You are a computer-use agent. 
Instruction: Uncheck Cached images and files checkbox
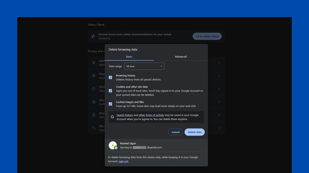(x=111, y=104)
